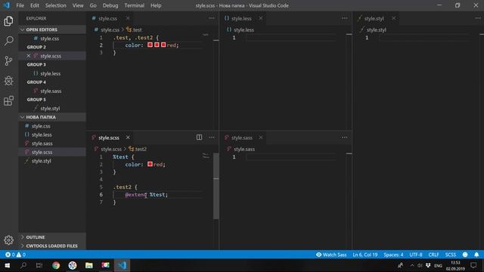The image size is (484, 272).
Task: Close the style.less tab
Action: 261,18
